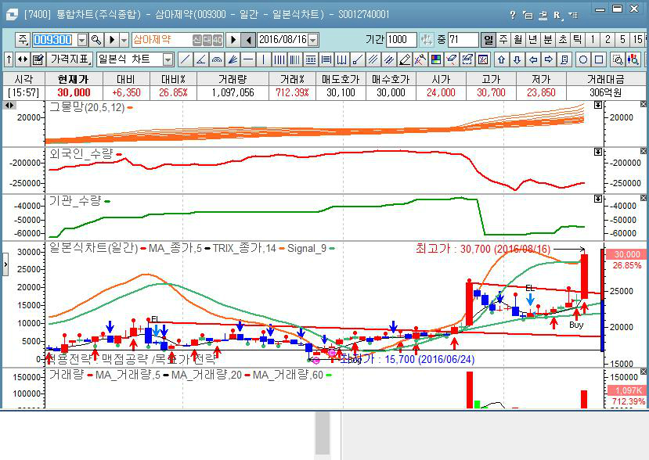Open the stock code 009300 dropdown
649x460 pixels.
(x=80, y=40)
